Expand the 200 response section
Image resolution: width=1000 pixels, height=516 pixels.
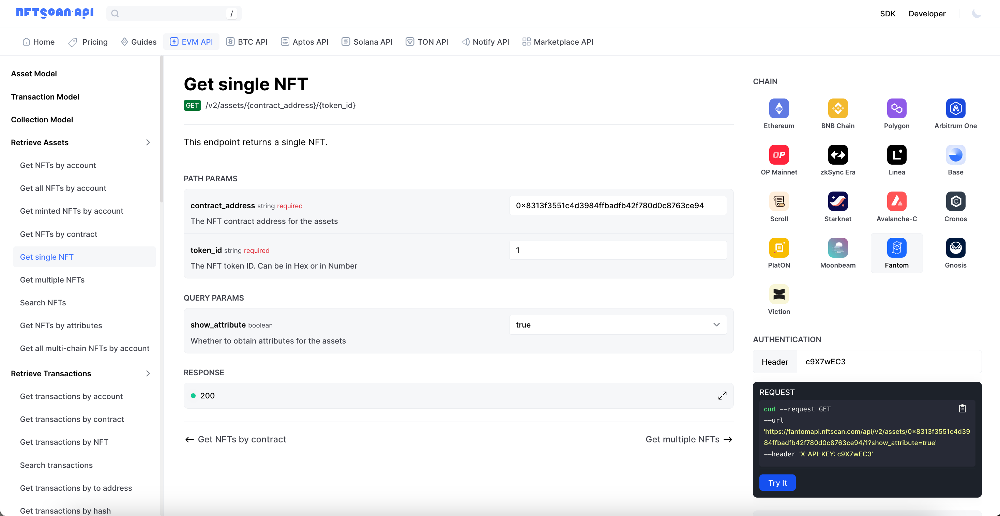[x=723, y=396]
